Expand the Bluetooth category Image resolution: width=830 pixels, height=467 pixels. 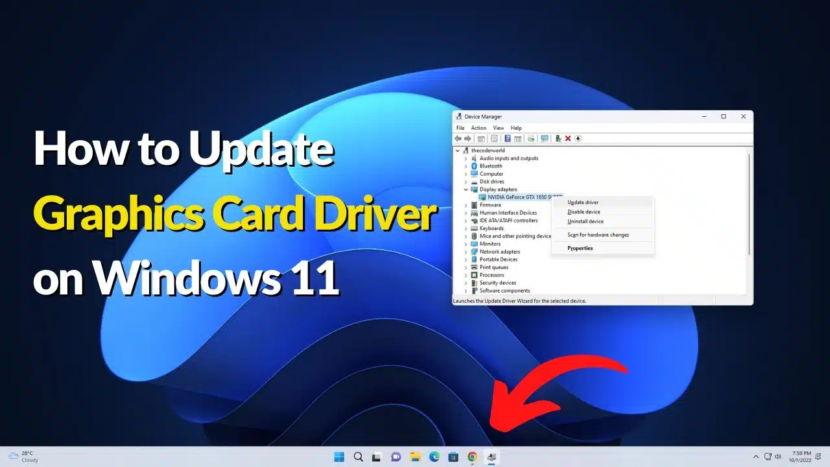pyautogui.click(x=466, y=166)
